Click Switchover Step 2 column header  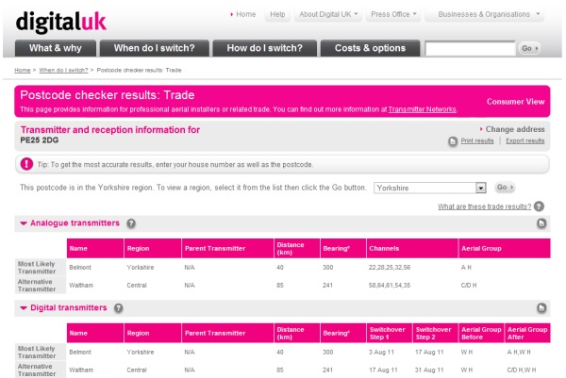[x=435, y=334]
